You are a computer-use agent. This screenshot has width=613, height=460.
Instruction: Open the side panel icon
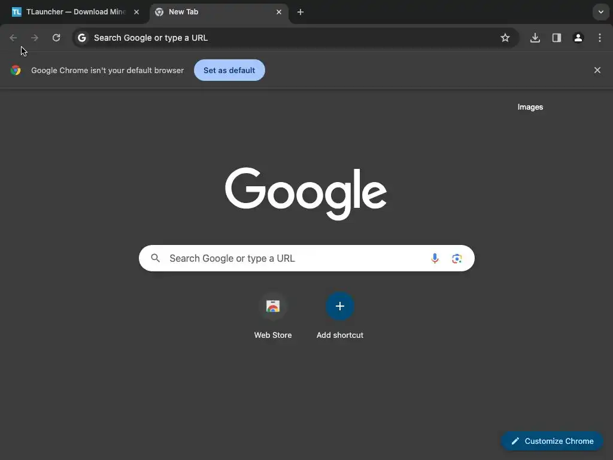tap(557, 38)
